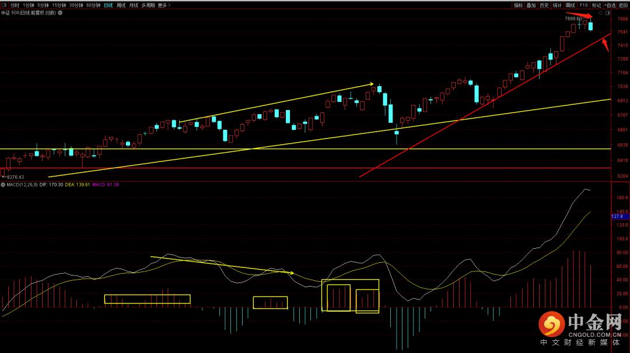Toggle the left sidebar panel icon
630x353 pixels.
click(4, 5)
